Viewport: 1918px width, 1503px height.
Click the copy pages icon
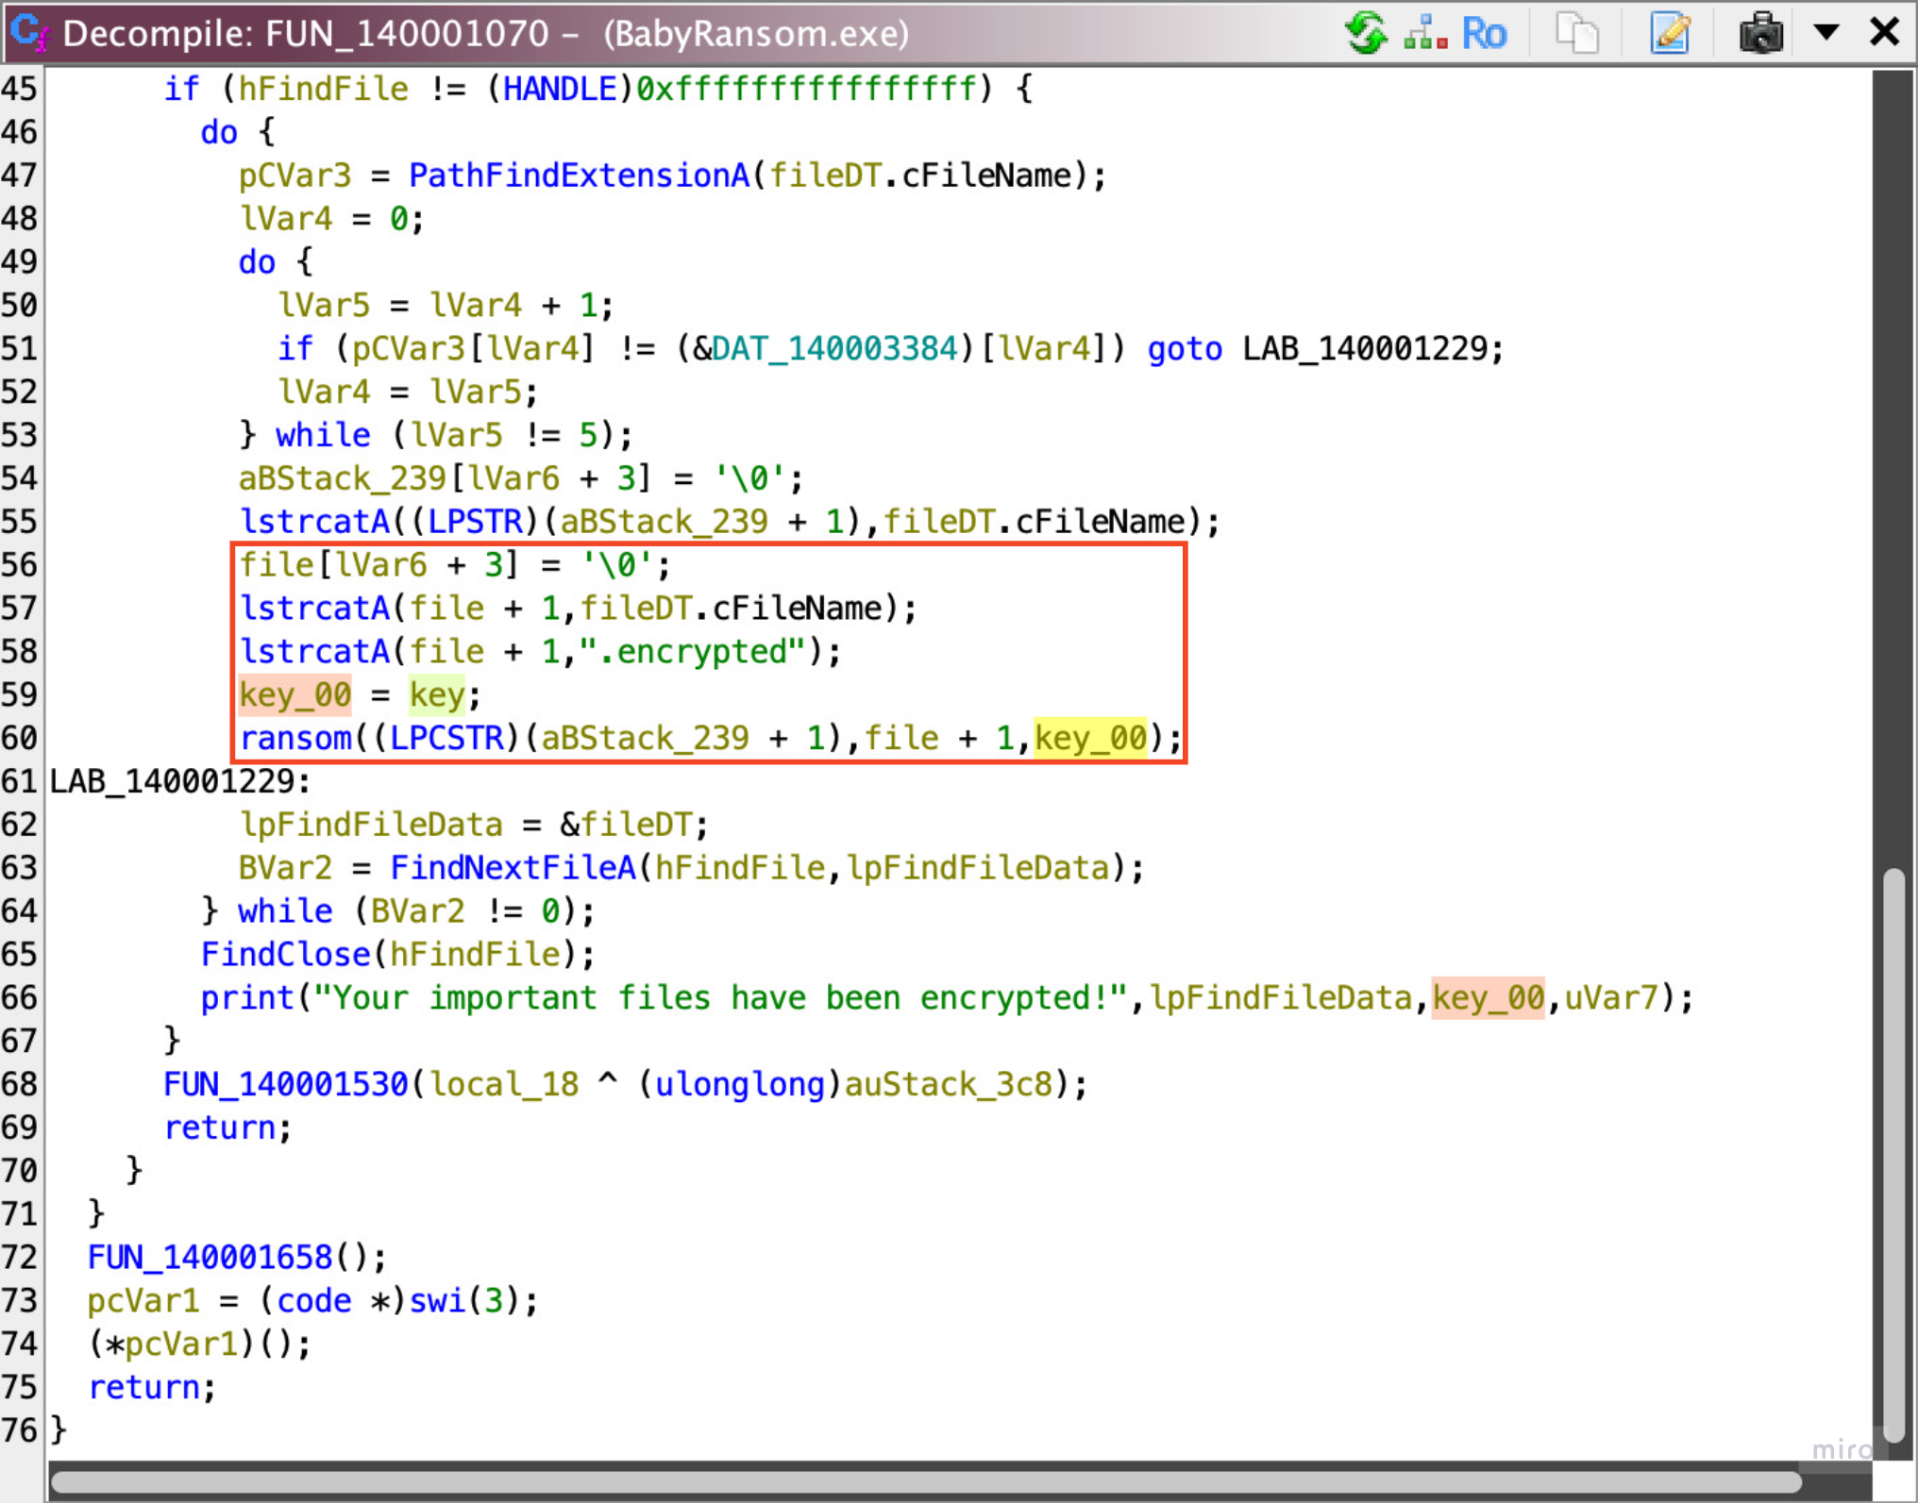click(1576, 33)
